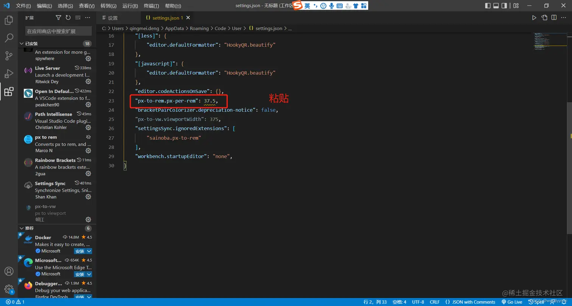
Task: Install the Microsoft Edge Tools extension
Action: coord(80,274)
